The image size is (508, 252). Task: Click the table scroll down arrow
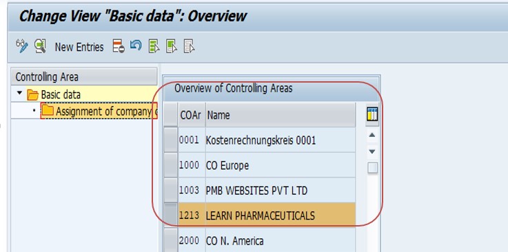pos(372,151)
